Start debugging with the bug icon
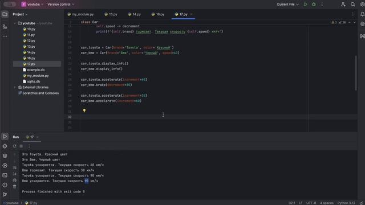This screenshot has width=365, height=205. pyautogui.click(x=314, y=5)
